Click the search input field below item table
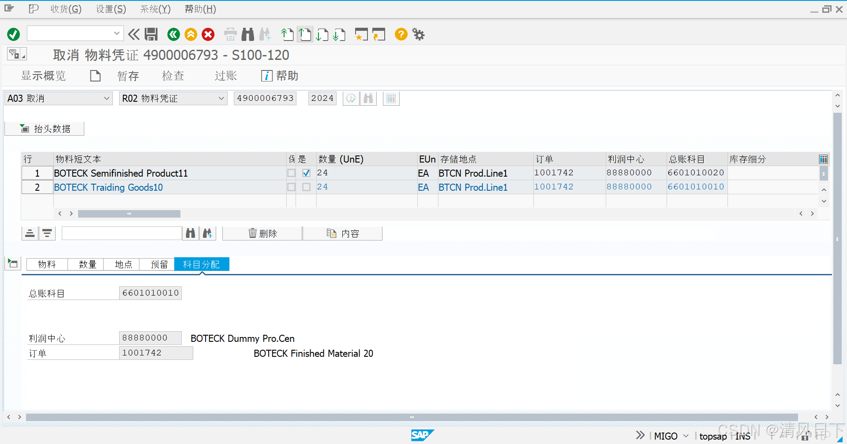 pyautogui.click(x=121, y=233)
